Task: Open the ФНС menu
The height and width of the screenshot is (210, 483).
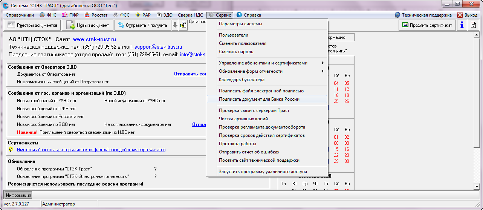Action: 48,15
